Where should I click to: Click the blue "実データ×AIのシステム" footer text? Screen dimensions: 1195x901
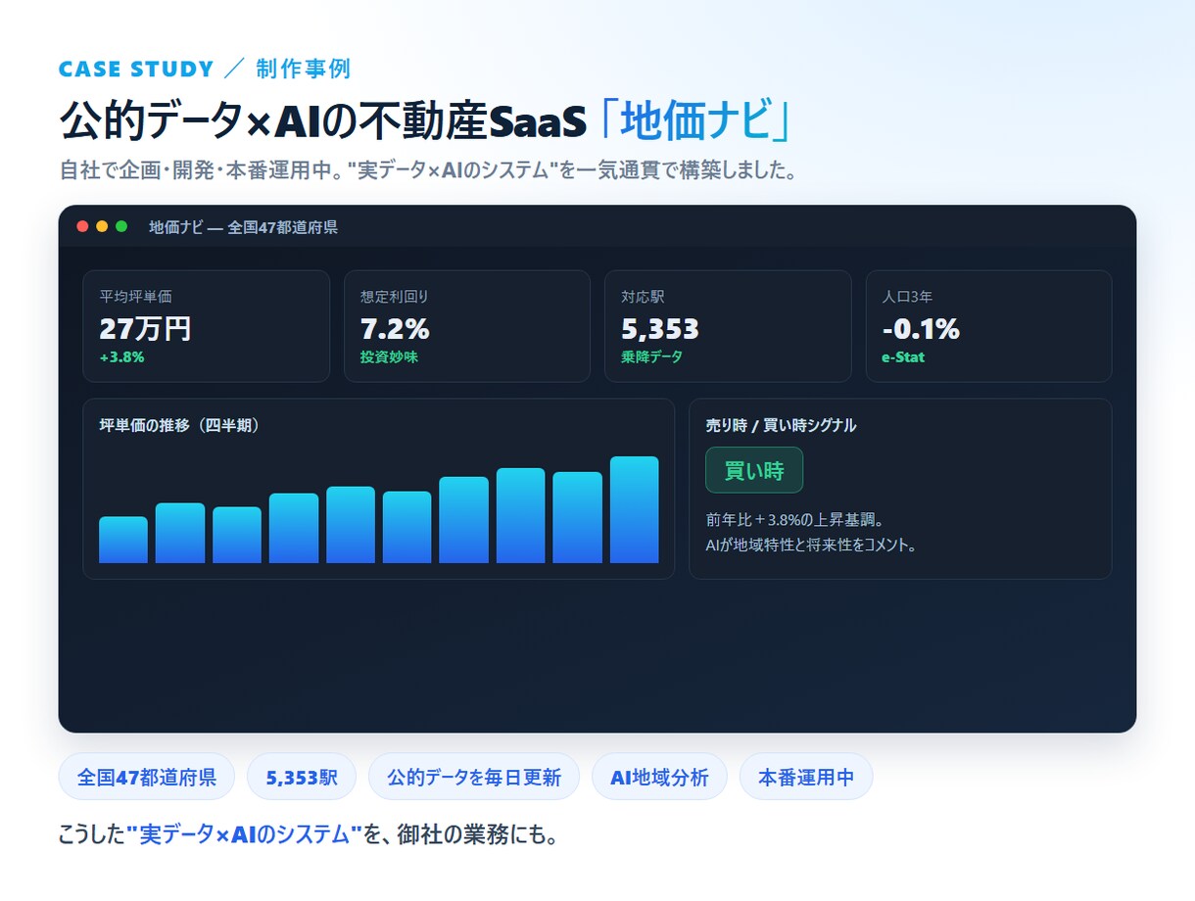[x=245, y=835]
